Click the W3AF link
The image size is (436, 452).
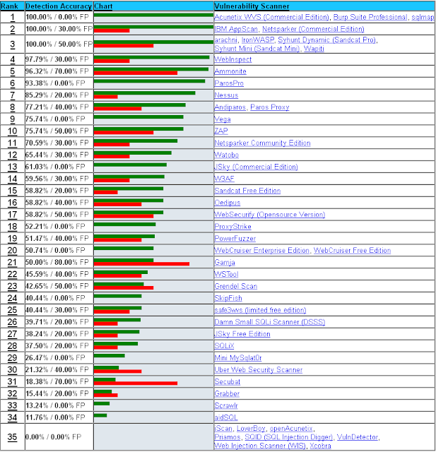[224, 179]
